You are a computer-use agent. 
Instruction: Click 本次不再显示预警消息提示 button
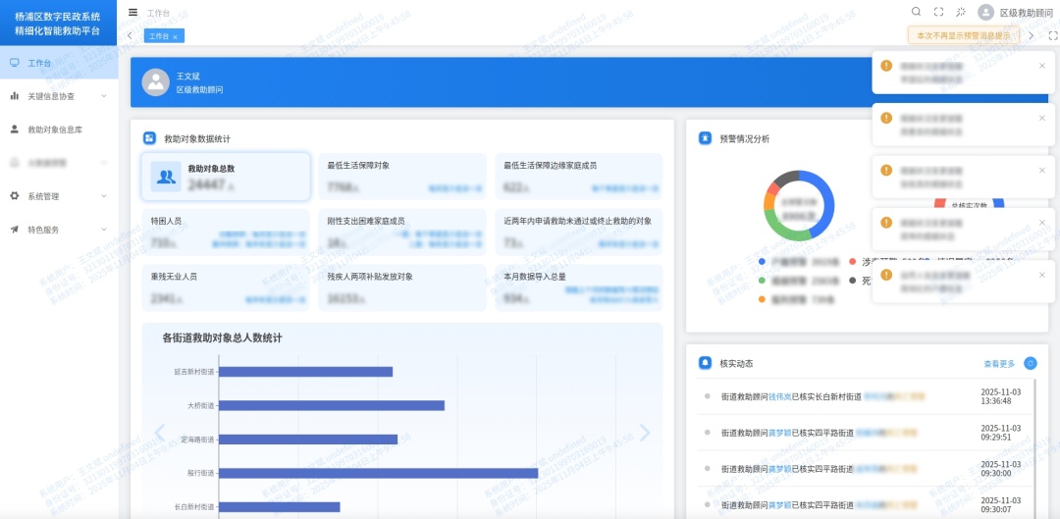[x=963, y=35]
